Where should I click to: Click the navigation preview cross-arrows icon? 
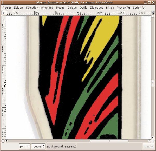[153, 141]
